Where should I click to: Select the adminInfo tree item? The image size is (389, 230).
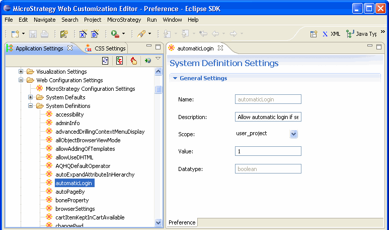pos(67,123)
